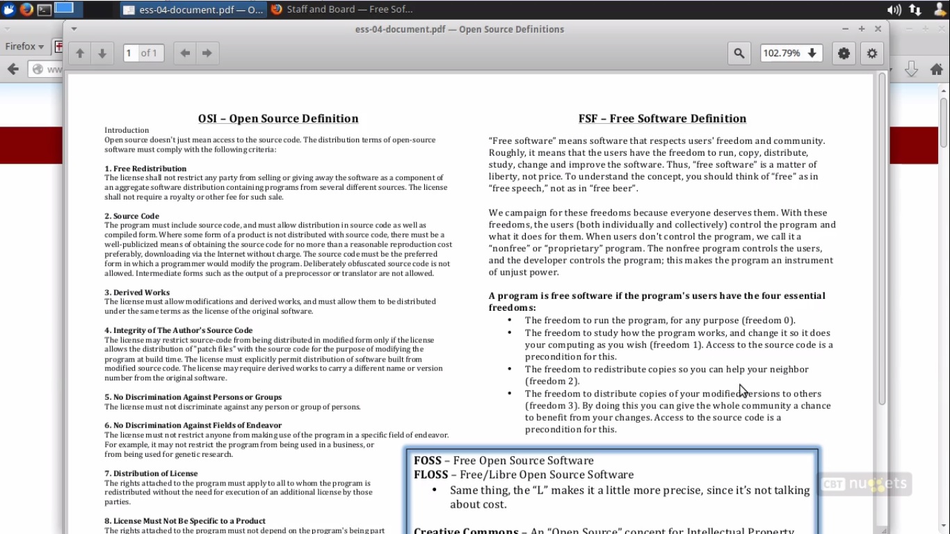Image resolution: width=950 pixels, height=534 pixels.
Task: Click the history forward arrow in PDF toolbar
Action: click(x=207, y=54)
